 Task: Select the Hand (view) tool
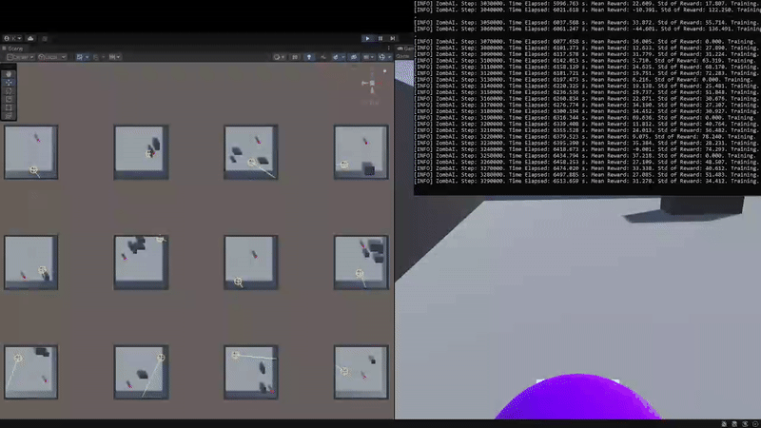pyautogui.click(x=9, y=74)
